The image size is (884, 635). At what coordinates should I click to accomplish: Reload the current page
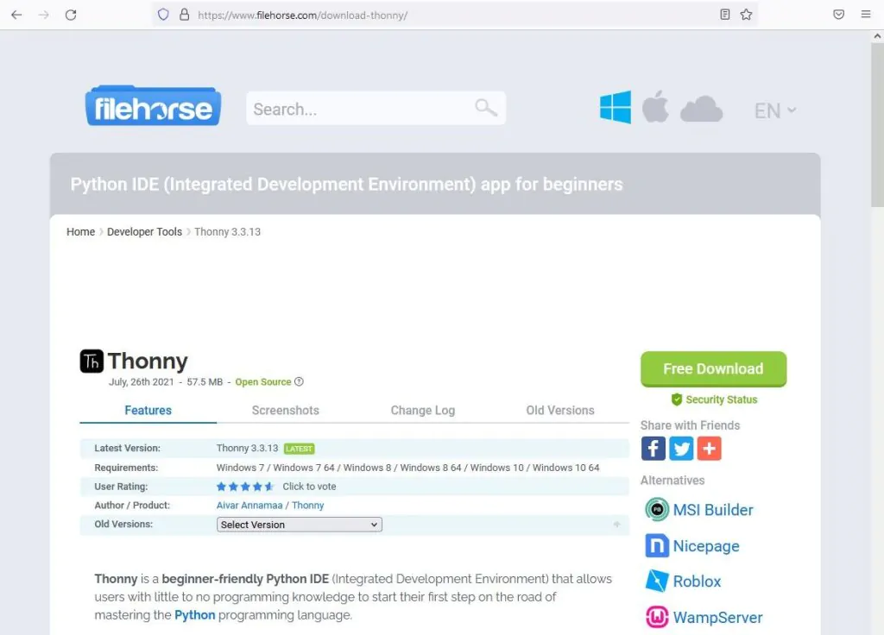click(71, 15)
